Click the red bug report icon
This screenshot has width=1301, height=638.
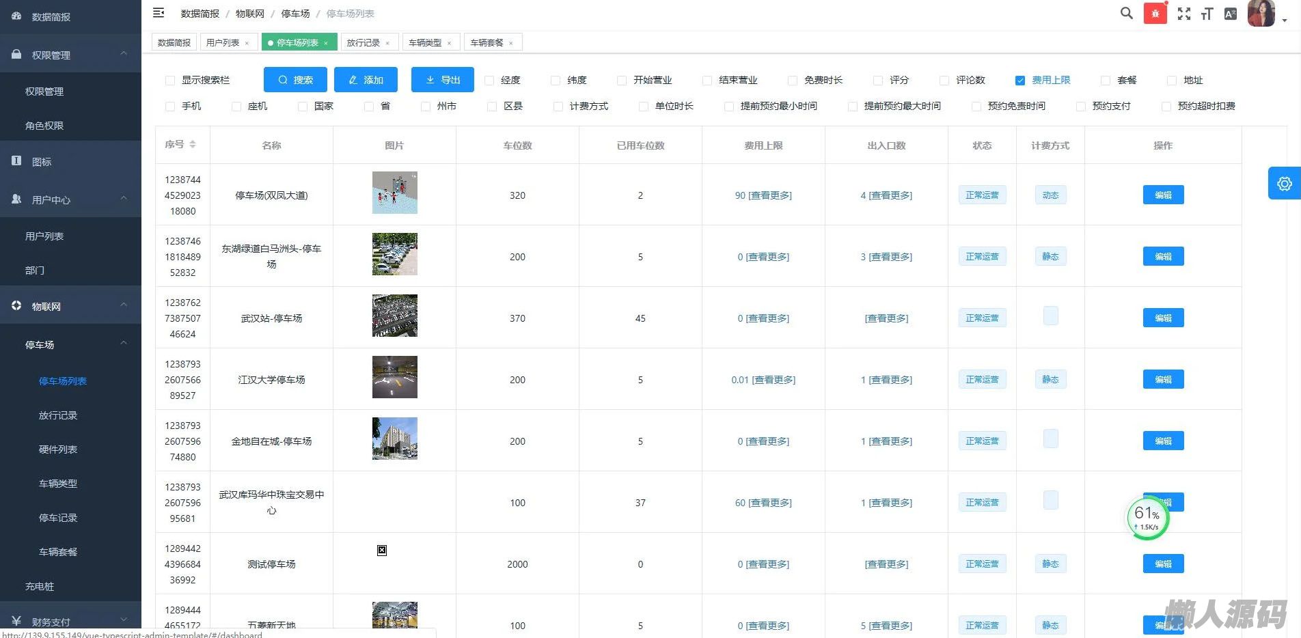(1155, 14)
